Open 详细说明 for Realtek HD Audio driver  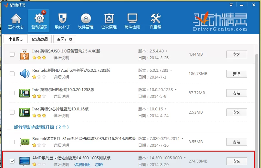[x=61, y=77]
